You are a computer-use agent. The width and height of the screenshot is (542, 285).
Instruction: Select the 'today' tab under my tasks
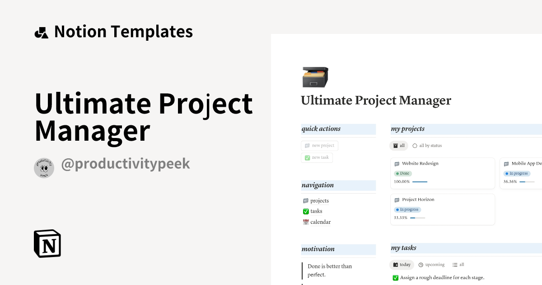click(x=402, y=265)
